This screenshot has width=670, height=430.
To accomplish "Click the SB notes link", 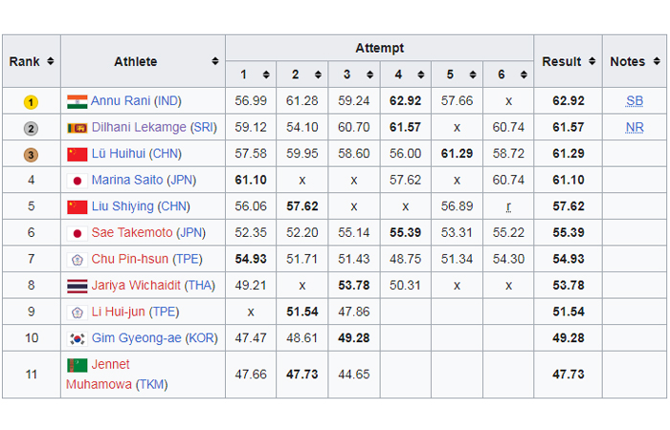I will pos(635,101).
